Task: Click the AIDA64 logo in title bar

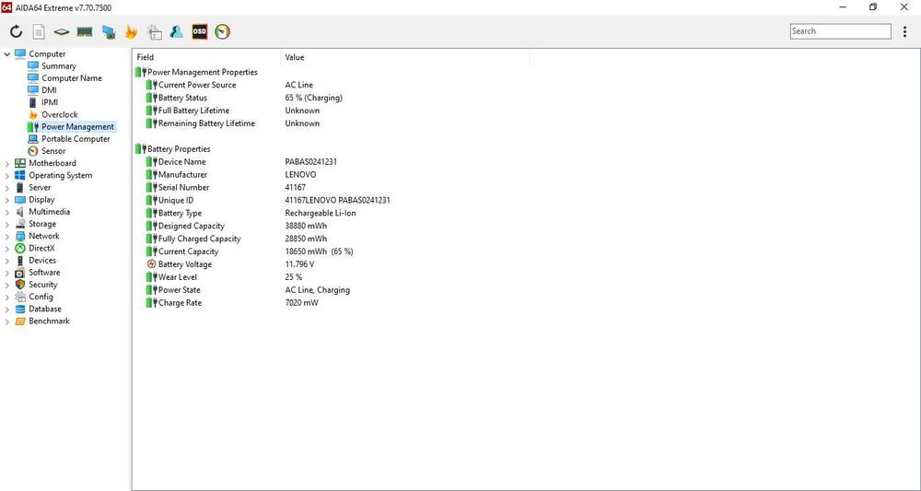Action: [x=6, y=7]
